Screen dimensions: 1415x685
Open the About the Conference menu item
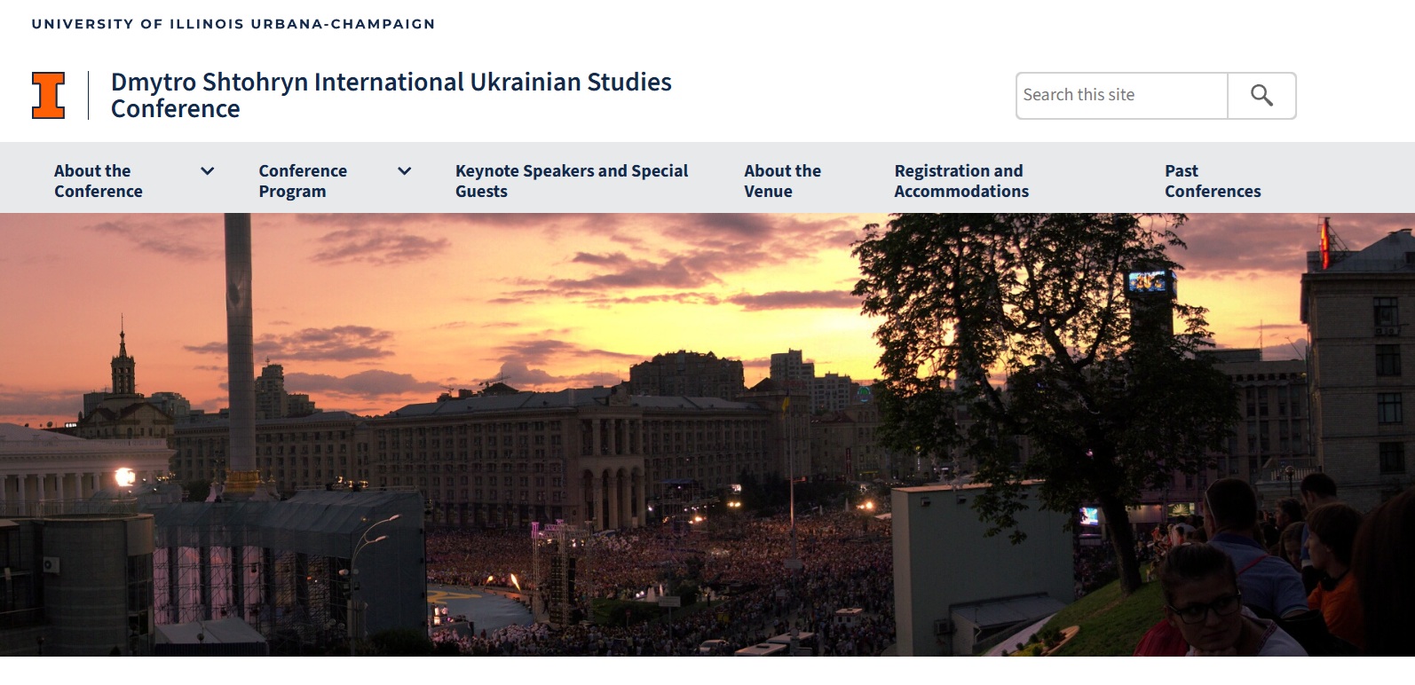click(98, 181)
